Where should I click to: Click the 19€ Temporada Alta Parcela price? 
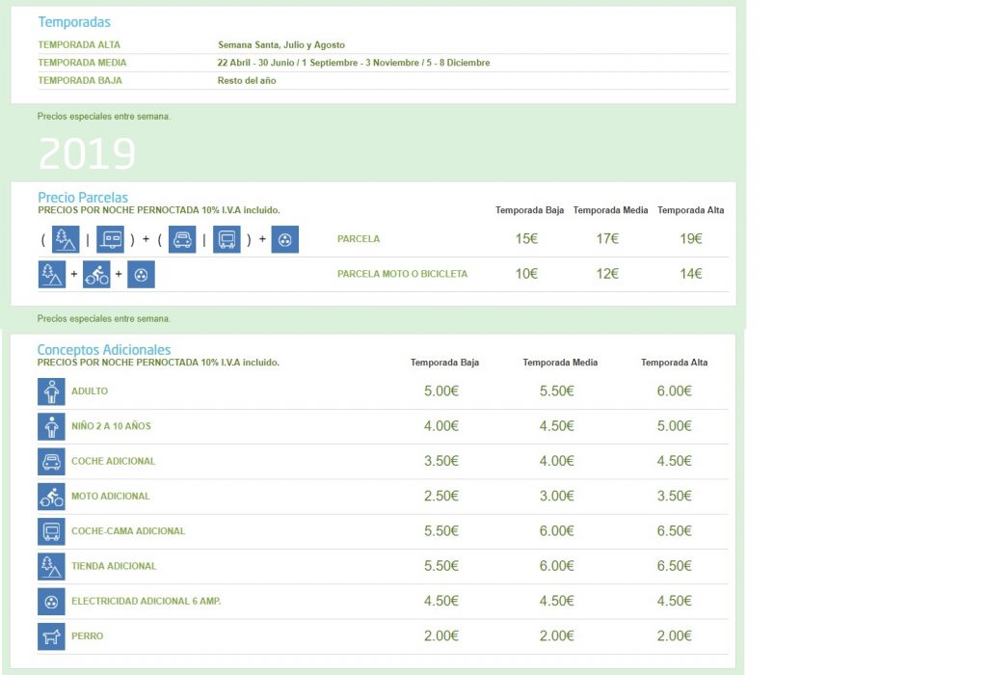[x=690, y=239]
